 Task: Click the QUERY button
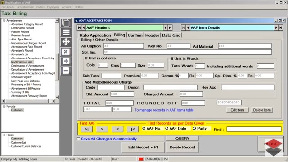tap(182, 139)
